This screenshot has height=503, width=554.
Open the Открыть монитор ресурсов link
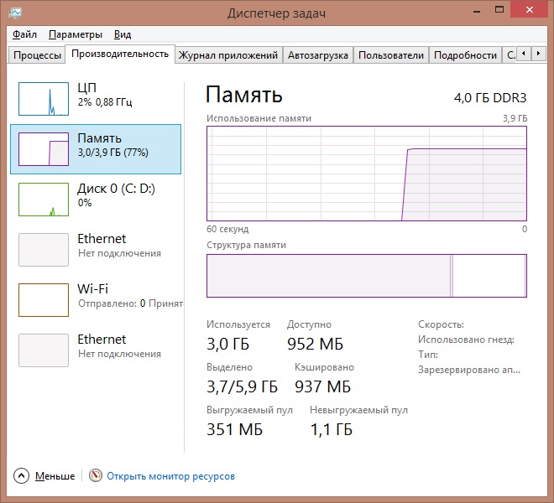pos(170,476)
